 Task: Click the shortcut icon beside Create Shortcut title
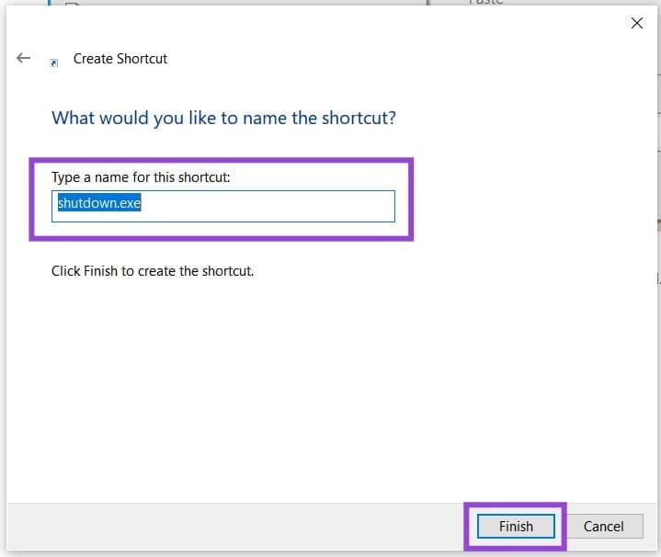click(x=54, y=62)
